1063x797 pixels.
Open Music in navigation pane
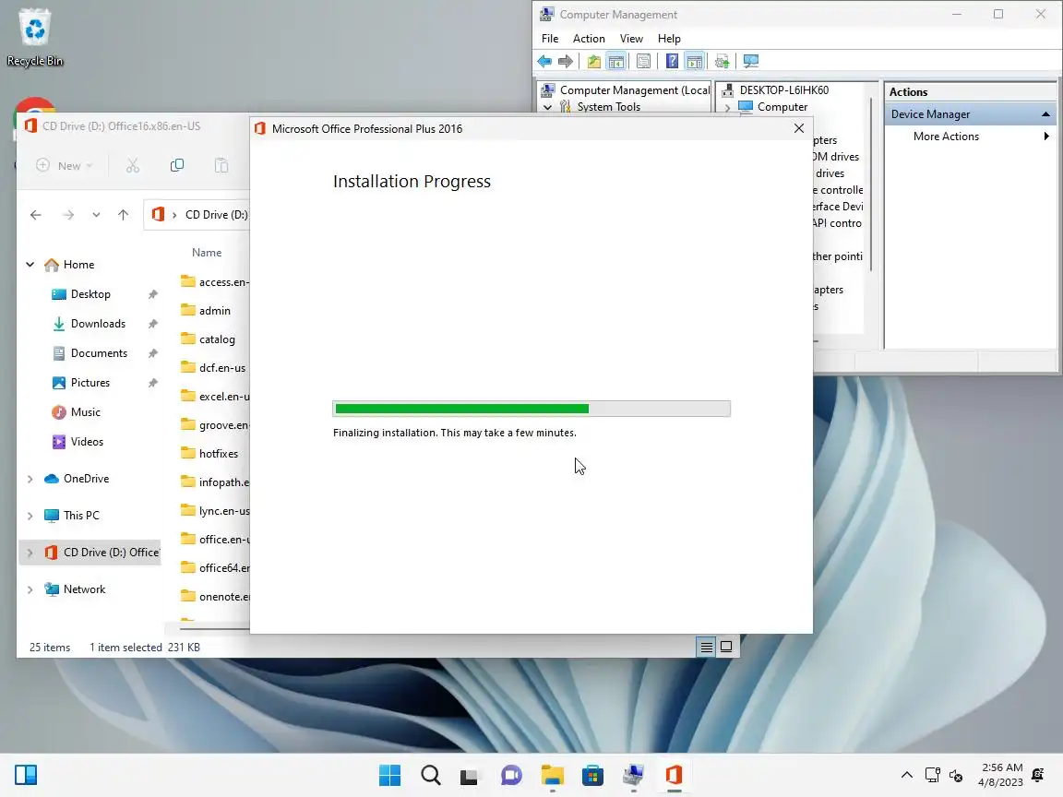(x=86, y=412)
